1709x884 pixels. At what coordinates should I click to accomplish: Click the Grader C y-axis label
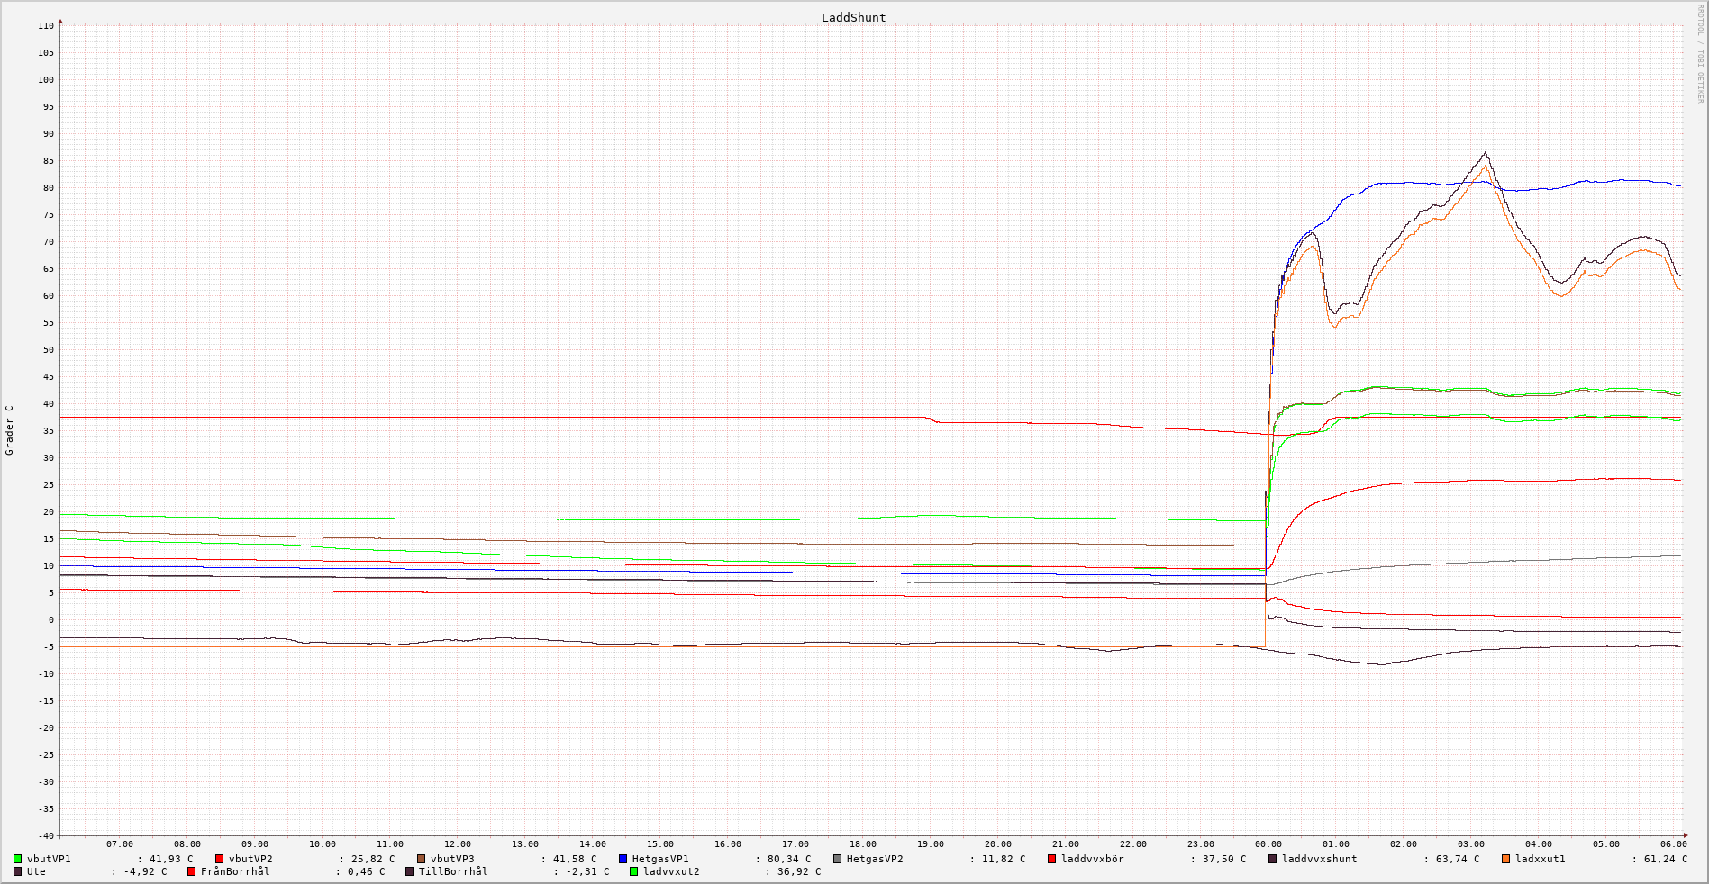click(10, 430)
